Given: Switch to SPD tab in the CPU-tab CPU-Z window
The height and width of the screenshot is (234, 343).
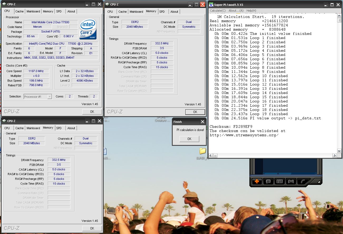Looking at the screenshot, I should point(59,11).
